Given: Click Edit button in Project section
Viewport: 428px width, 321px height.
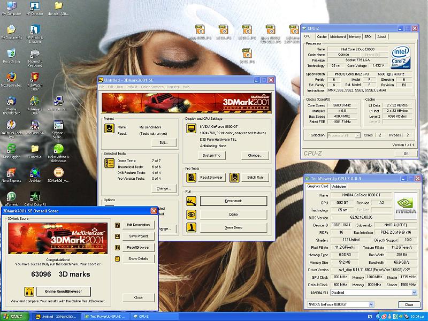Looking at the screenshot, I should point(164,142).
